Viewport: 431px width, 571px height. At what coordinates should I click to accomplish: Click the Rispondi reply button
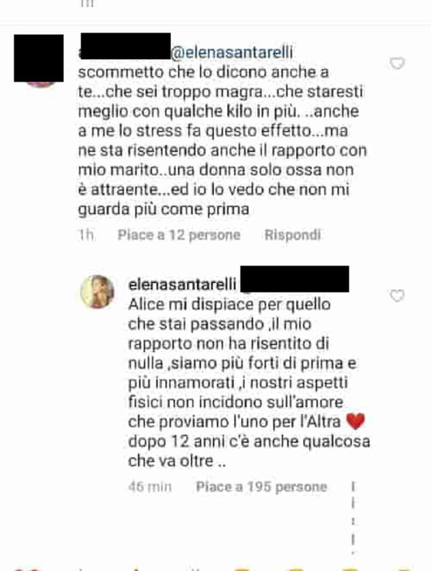pos(293,235)
